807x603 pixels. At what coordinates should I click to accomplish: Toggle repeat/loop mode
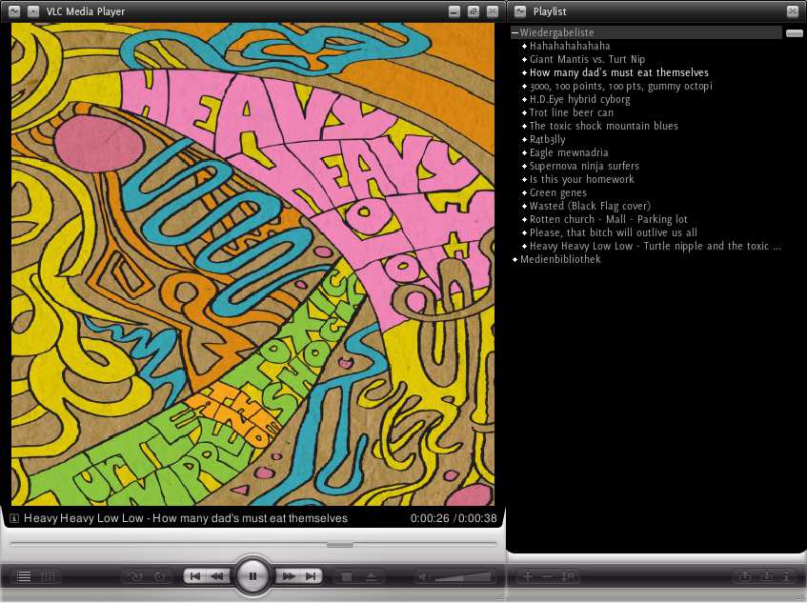click(135, 576)
